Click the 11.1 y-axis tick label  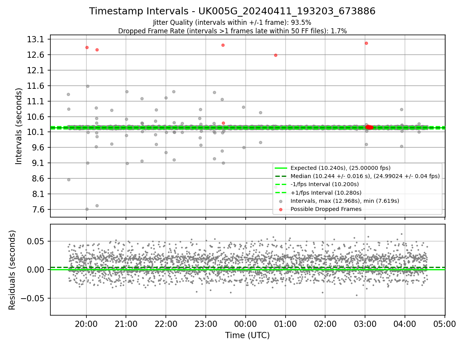click(36, 102)
